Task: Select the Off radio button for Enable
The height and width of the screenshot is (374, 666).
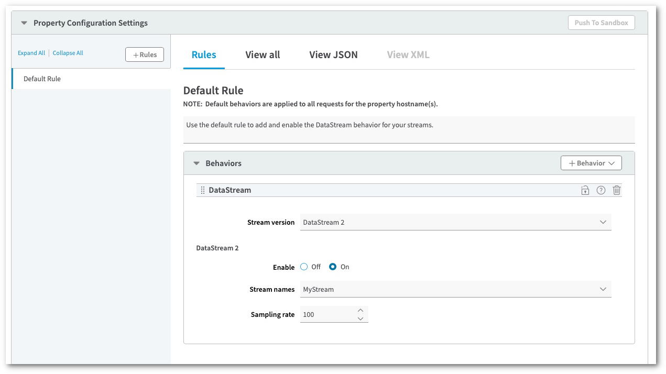Action: pyautogui.click(x=304, y=267)
